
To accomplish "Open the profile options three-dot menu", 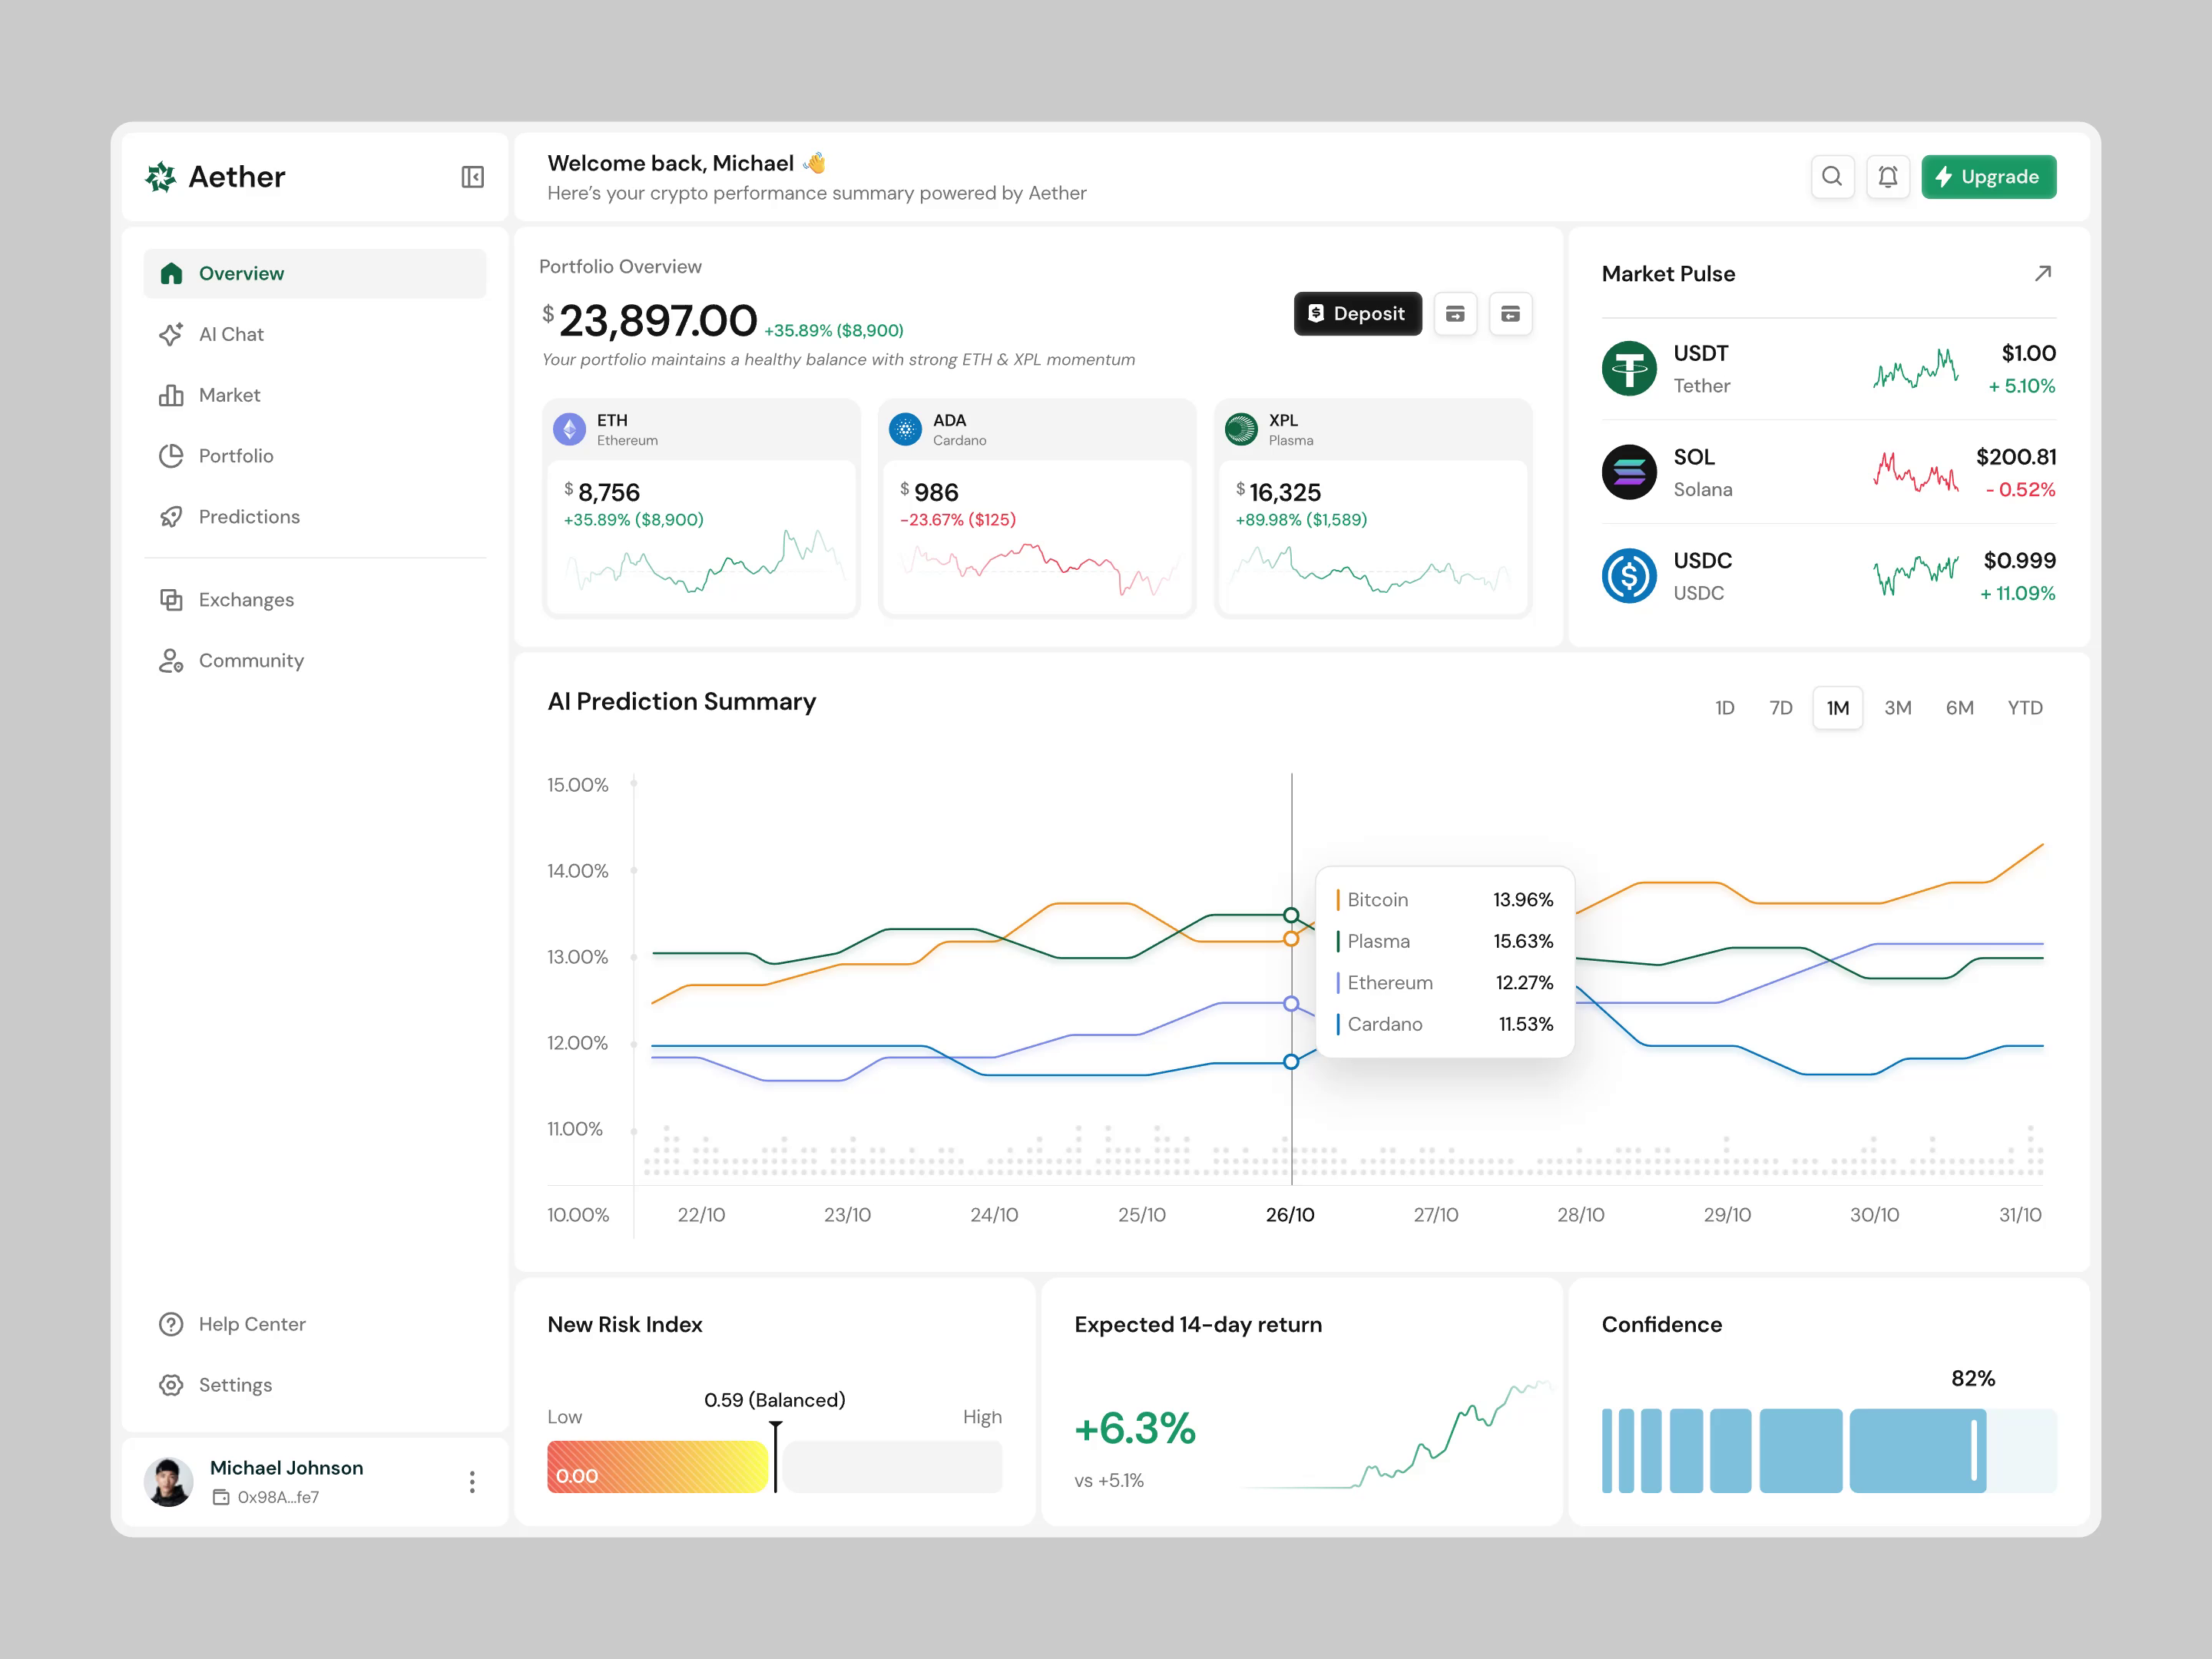I will click(471, 1482).
